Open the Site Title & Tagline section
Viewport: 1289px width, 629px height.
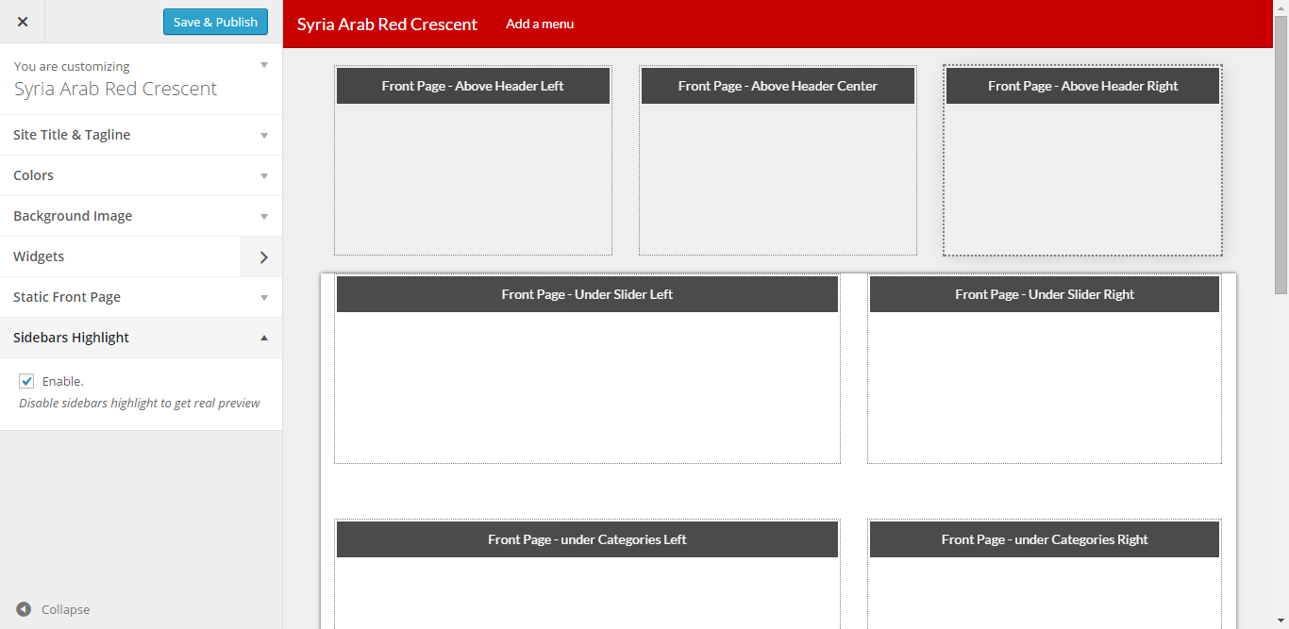click(x=142, y=135)
